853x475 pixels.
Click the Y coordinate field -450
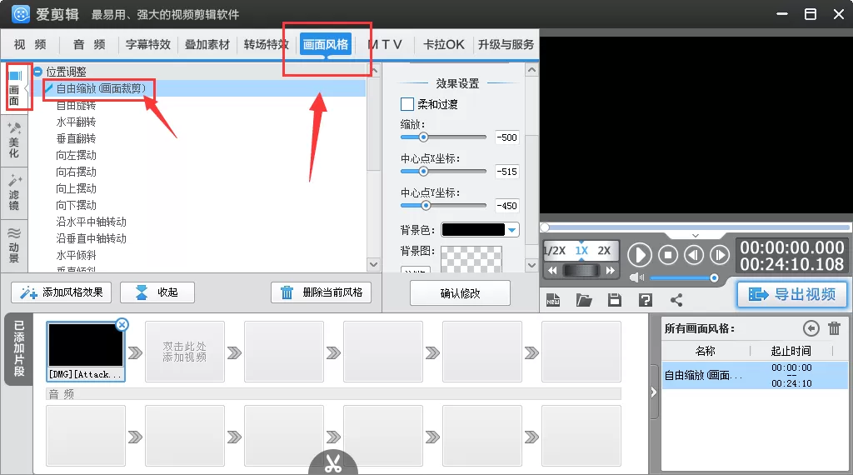click(507, 206)
